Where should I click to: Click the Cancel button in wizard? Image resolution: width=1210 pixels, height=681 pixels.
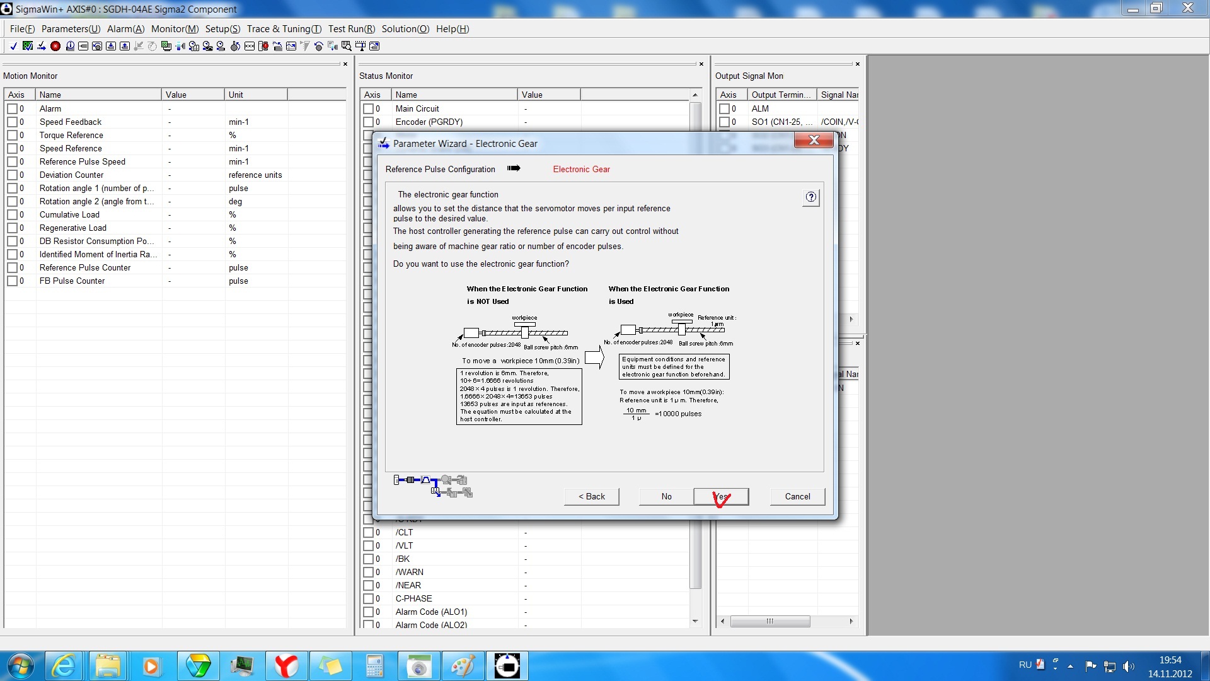coord(797,497)
